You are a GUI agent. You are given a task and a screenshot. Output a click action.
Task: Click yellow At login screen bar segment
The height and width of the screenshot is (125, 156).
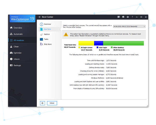tap(86, 43)
